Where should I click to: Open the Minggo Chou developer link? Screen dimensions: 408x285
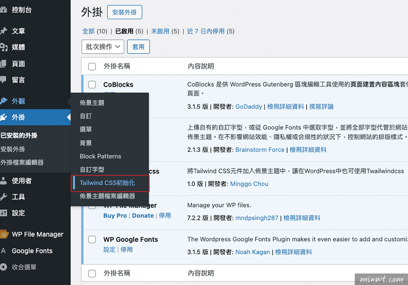249,184
